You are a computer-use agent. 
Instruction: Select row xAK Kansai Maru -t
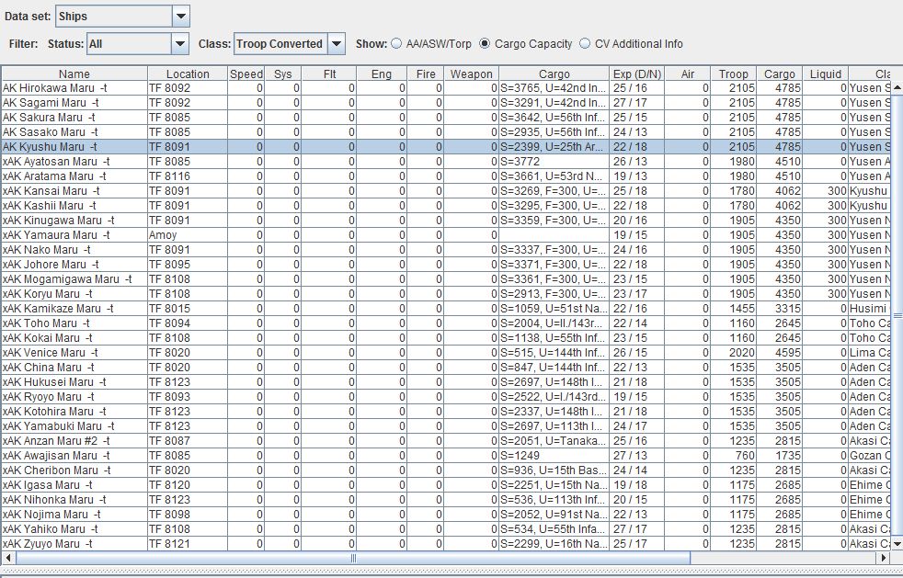pyautogui.click(x=446, y=191)
